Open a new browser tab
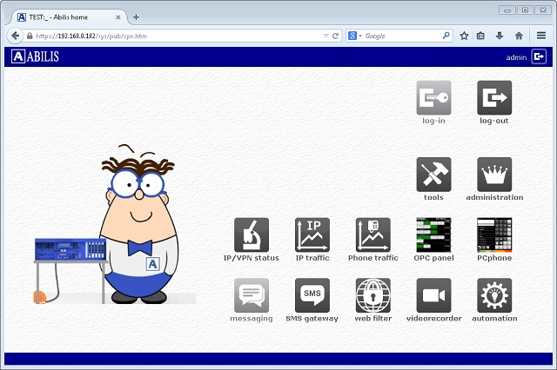 (136, 17)
